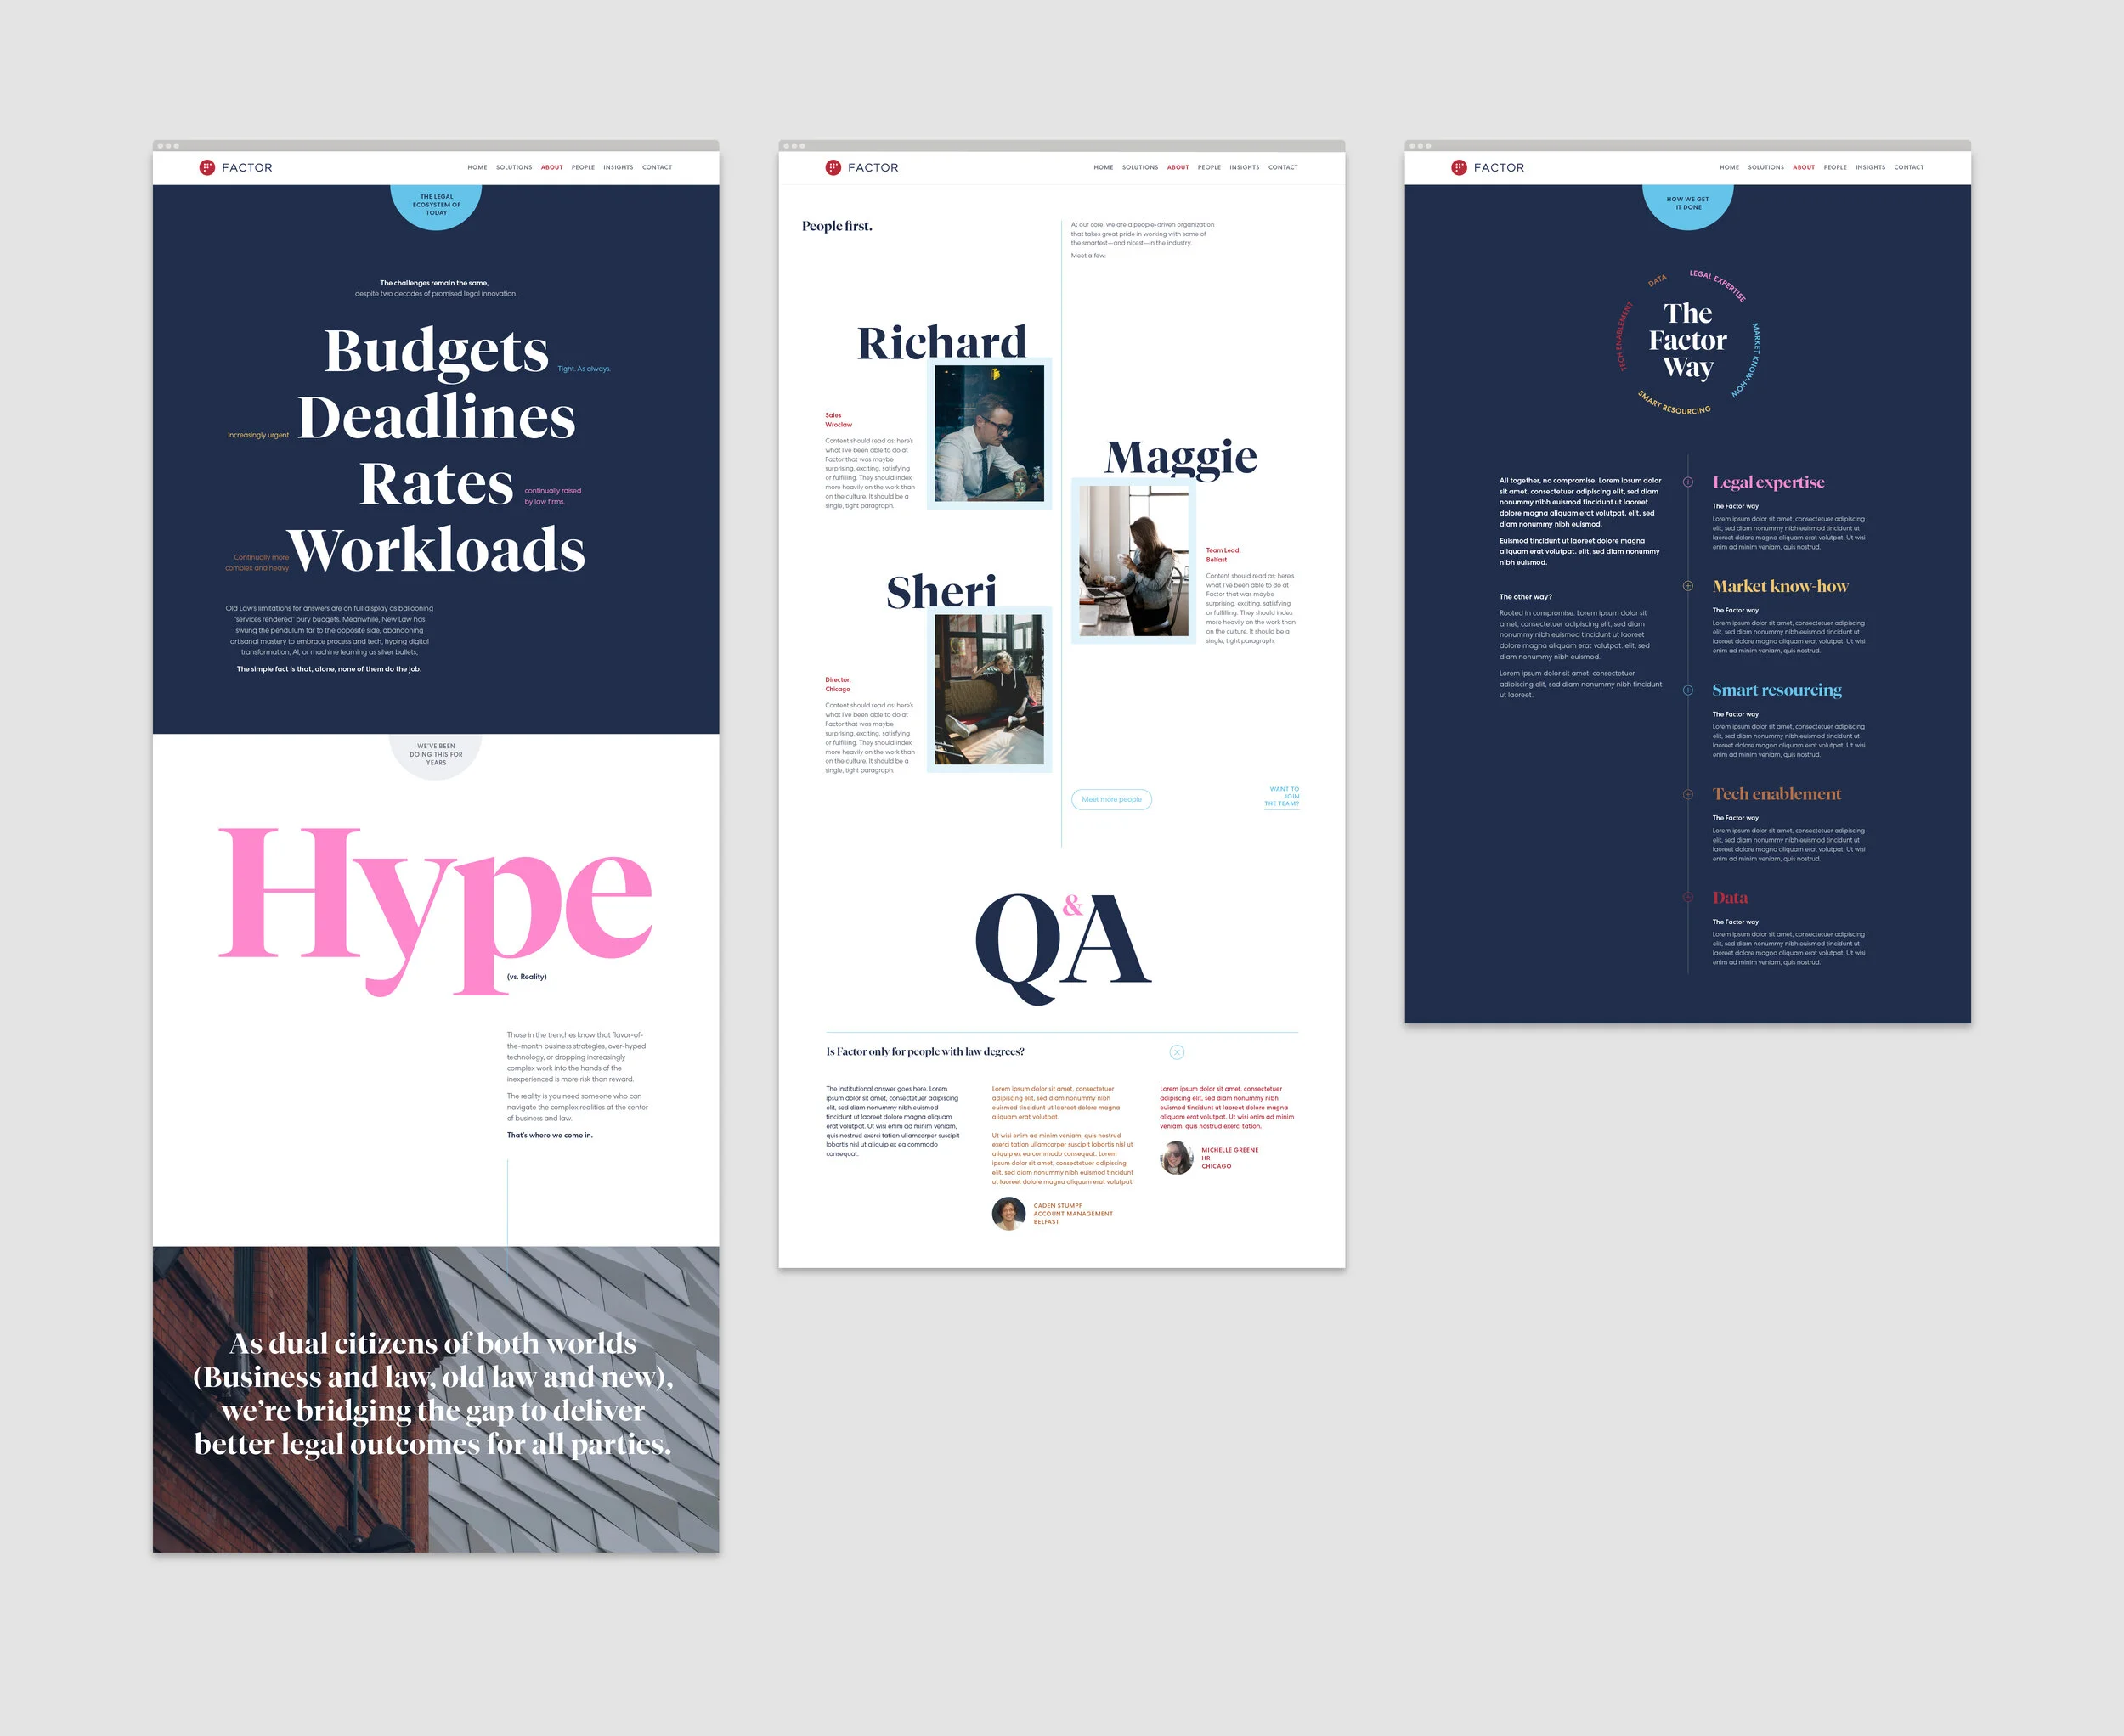Open INSIGHTS in the Factor Way page nav

pyautogui.click(x=1870, y=167)
